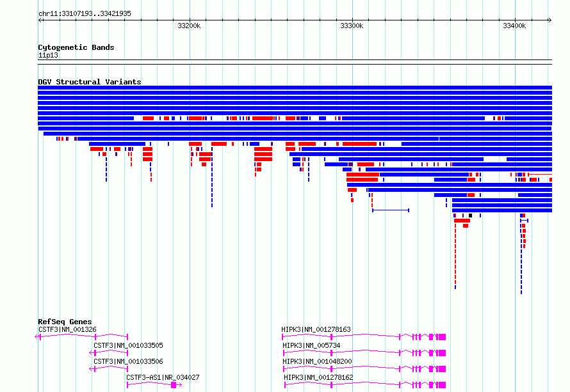Image resolution: width=570 pixels, height=392 pixels.
Task: Select the DGV Structural Variants track title
Action: coord(90,82)
